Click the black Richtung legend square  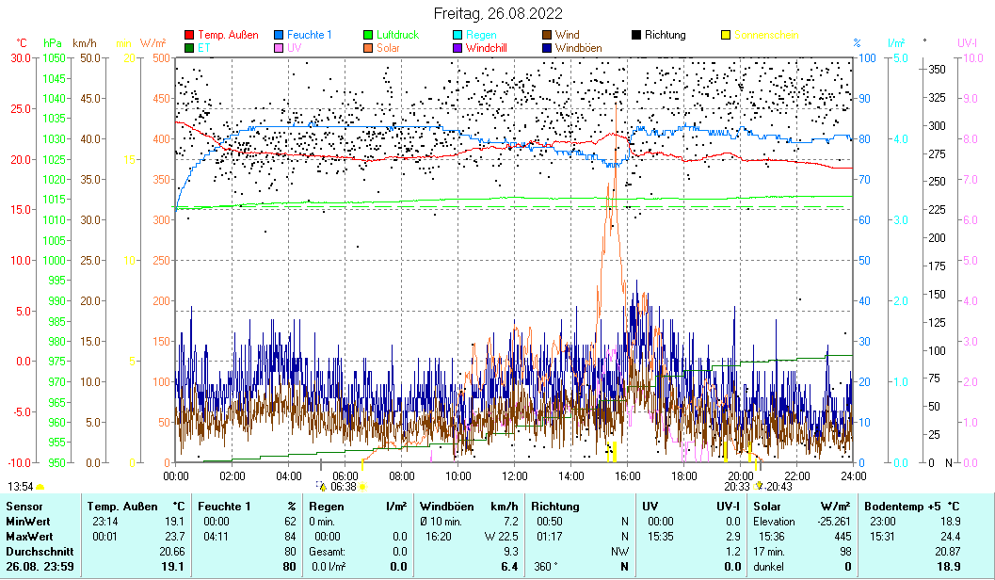pos(635,35)
